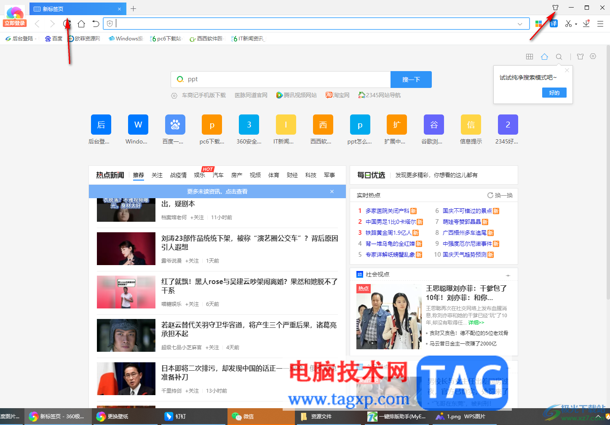The width and height of the screenshot is (610, 425).
Task: Open the downloads icon in the toolbar
Action: [586, 24]
